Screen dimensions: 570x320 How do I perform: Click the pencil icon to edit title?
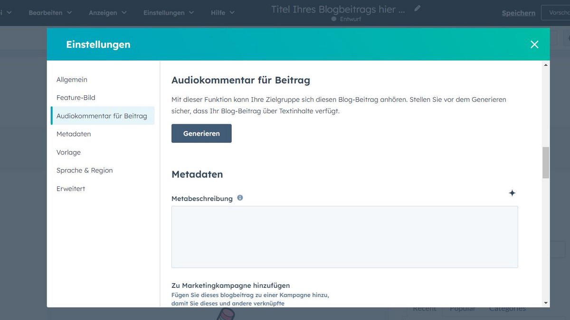pos(417,8)
